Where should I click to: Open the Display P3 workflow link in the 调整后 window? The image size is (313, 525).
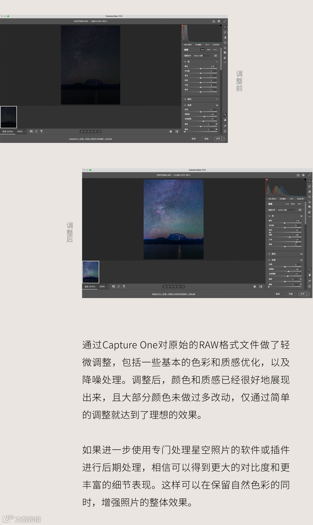[x=174, y=294]
